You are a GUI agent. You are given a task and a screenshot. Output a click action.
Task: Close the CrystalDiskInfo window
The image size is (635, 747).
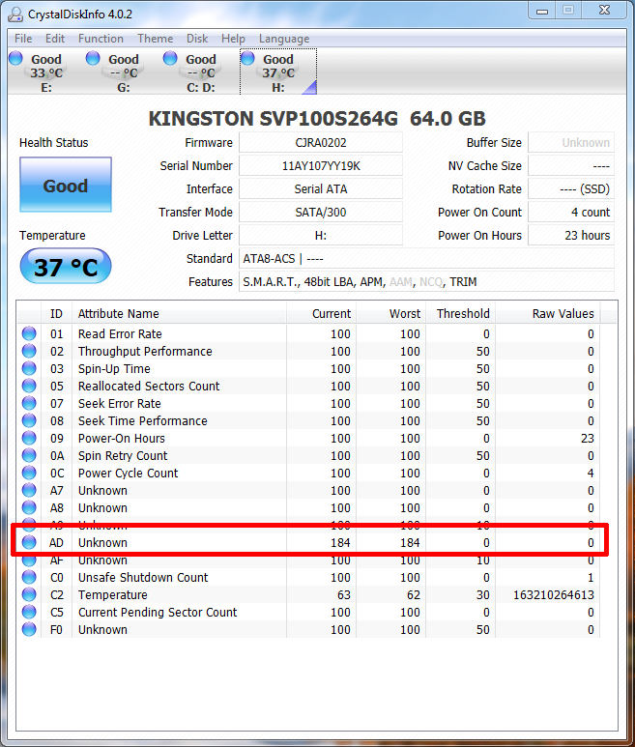point(604,11)
